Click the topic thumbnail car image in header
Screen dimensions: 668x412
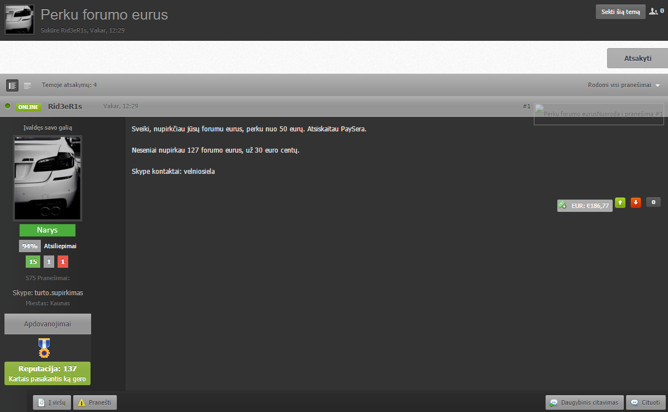(x=20, y=20)
